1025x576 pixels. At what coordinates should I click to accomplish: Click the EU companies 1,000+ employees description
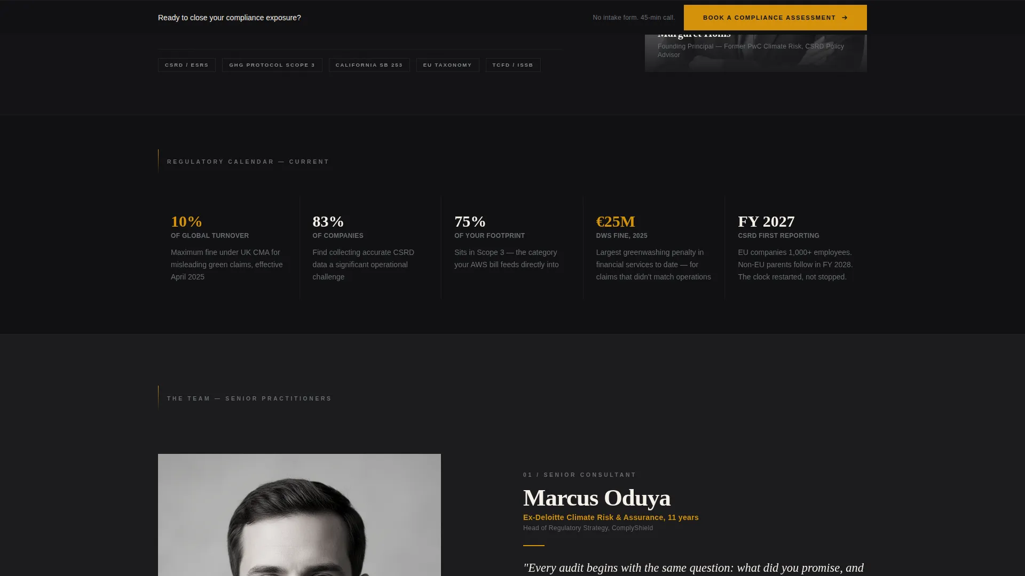(795, 265)
